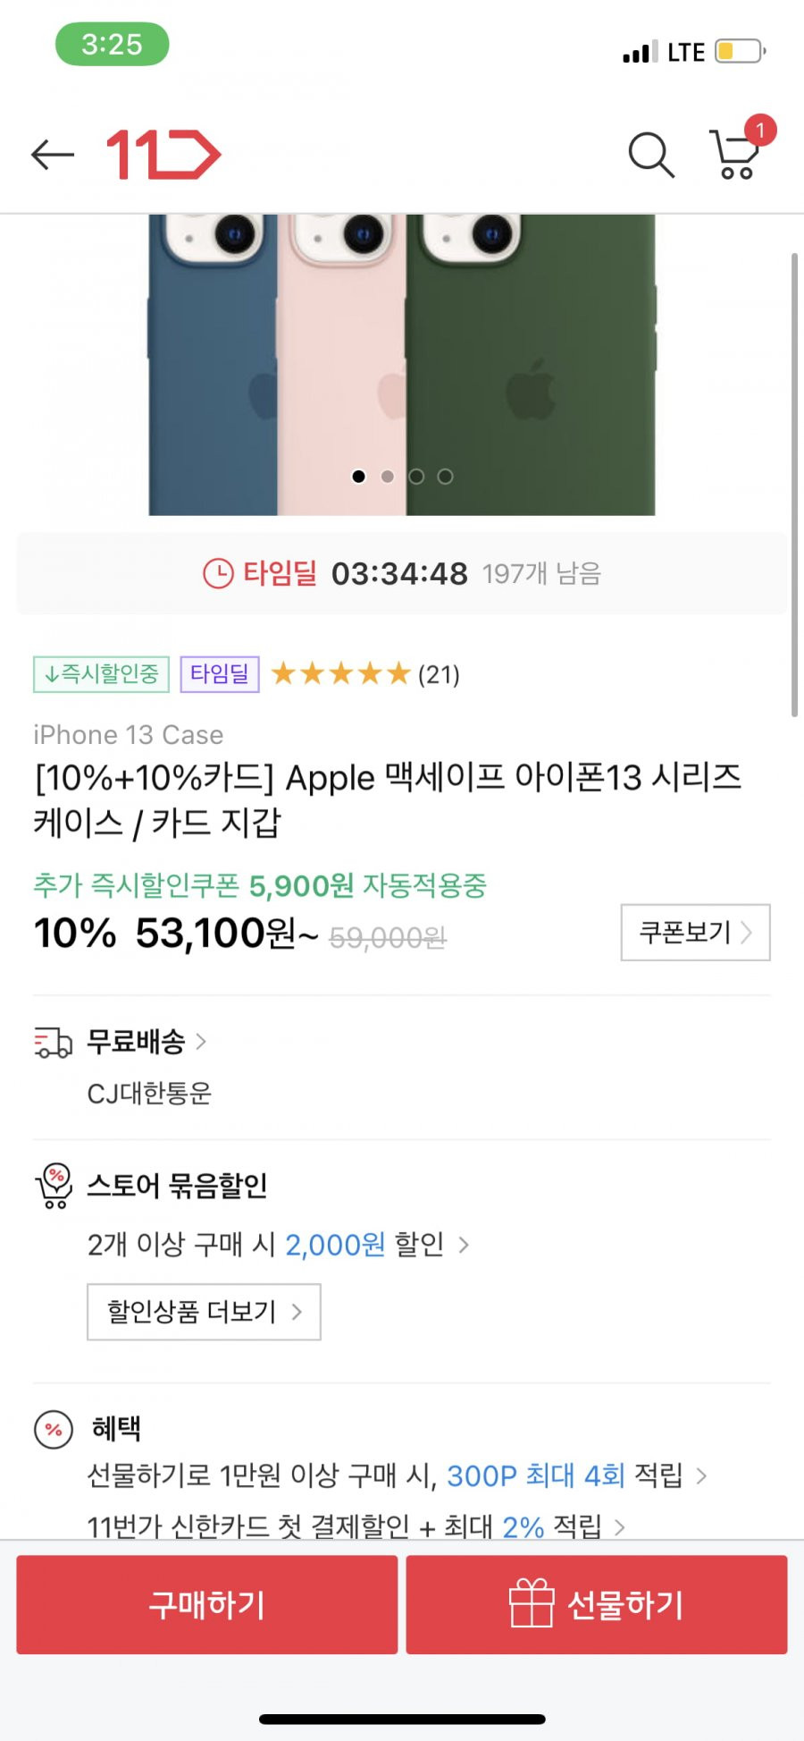
Task: Select the second image carousel dot
Action: click(388, 477)
